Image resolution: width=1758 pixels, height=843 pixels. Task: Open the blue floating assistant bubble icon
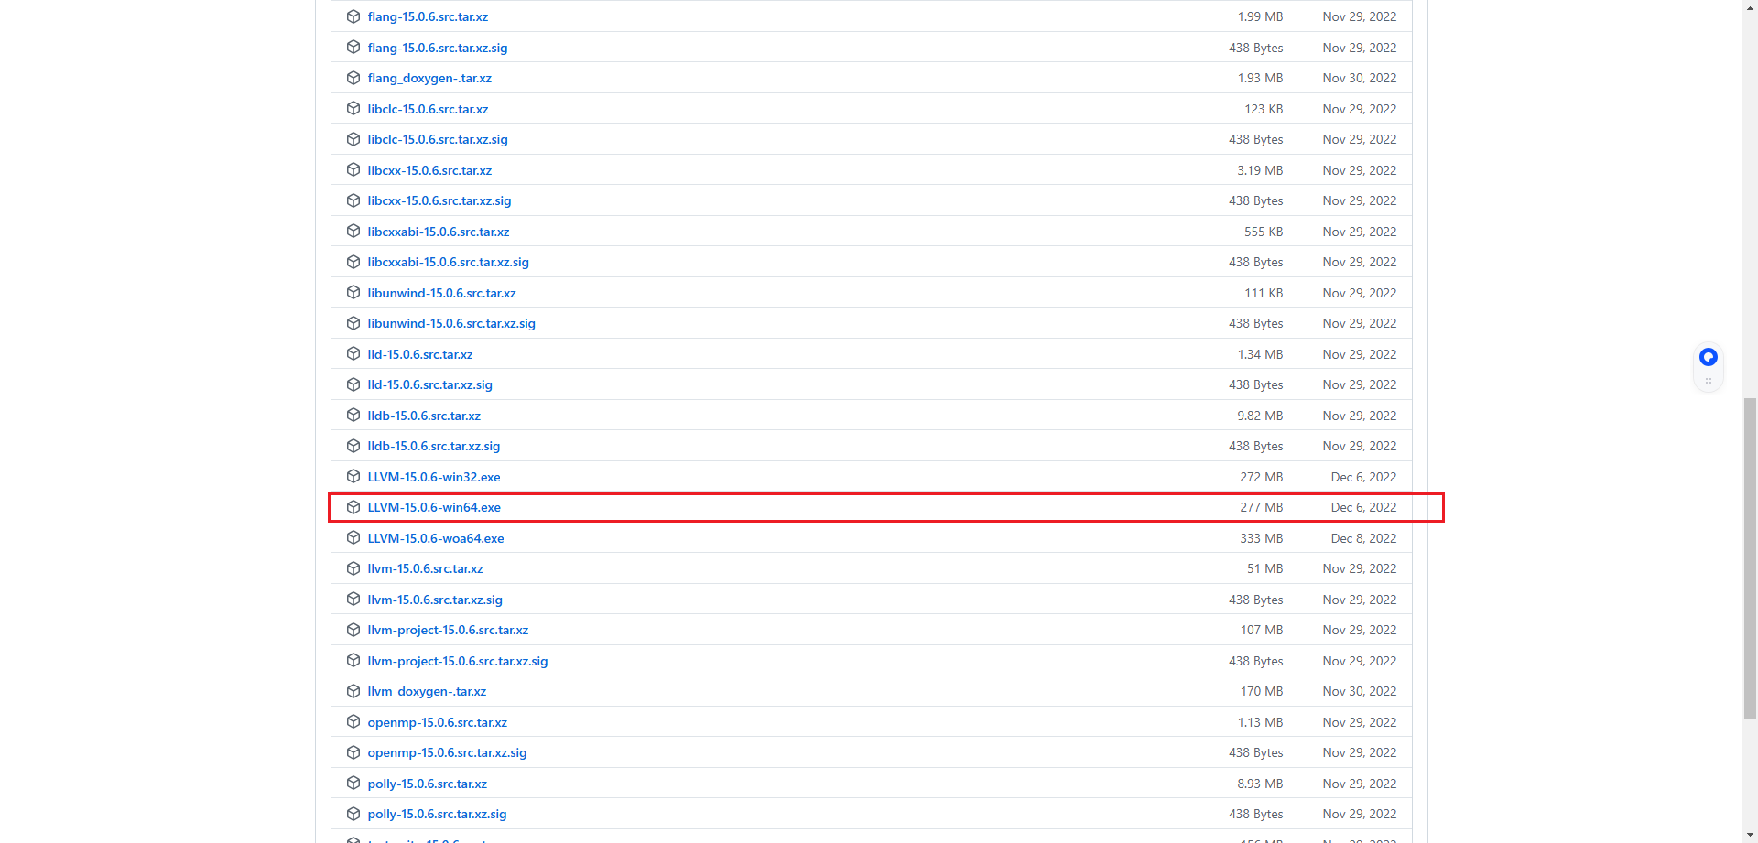[1709, 357]
